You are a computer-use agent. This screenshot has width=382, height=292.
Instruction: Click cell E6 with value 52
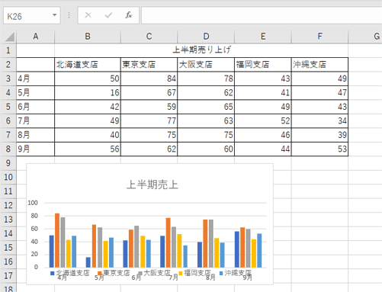(x=263, y=120)
